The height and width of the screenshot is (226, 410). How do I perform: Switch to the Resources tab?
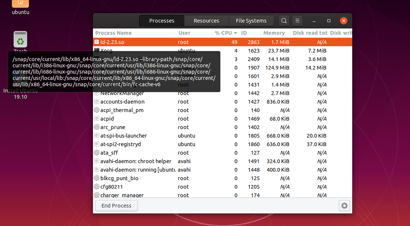206,21
